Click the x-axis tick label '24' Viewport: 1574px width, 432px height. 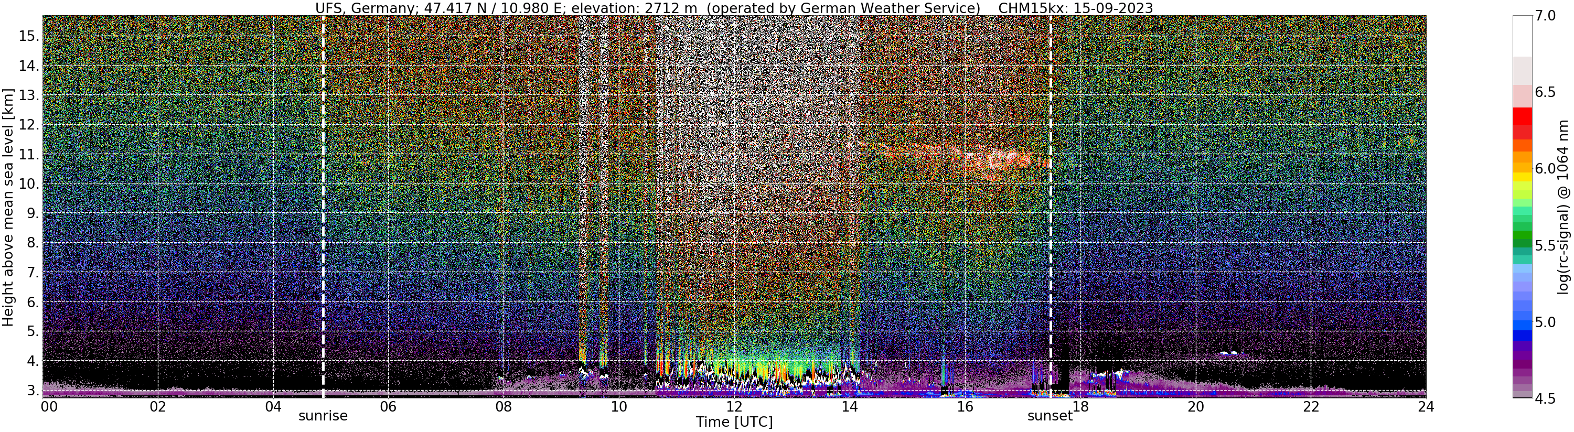coord(1426,406)
